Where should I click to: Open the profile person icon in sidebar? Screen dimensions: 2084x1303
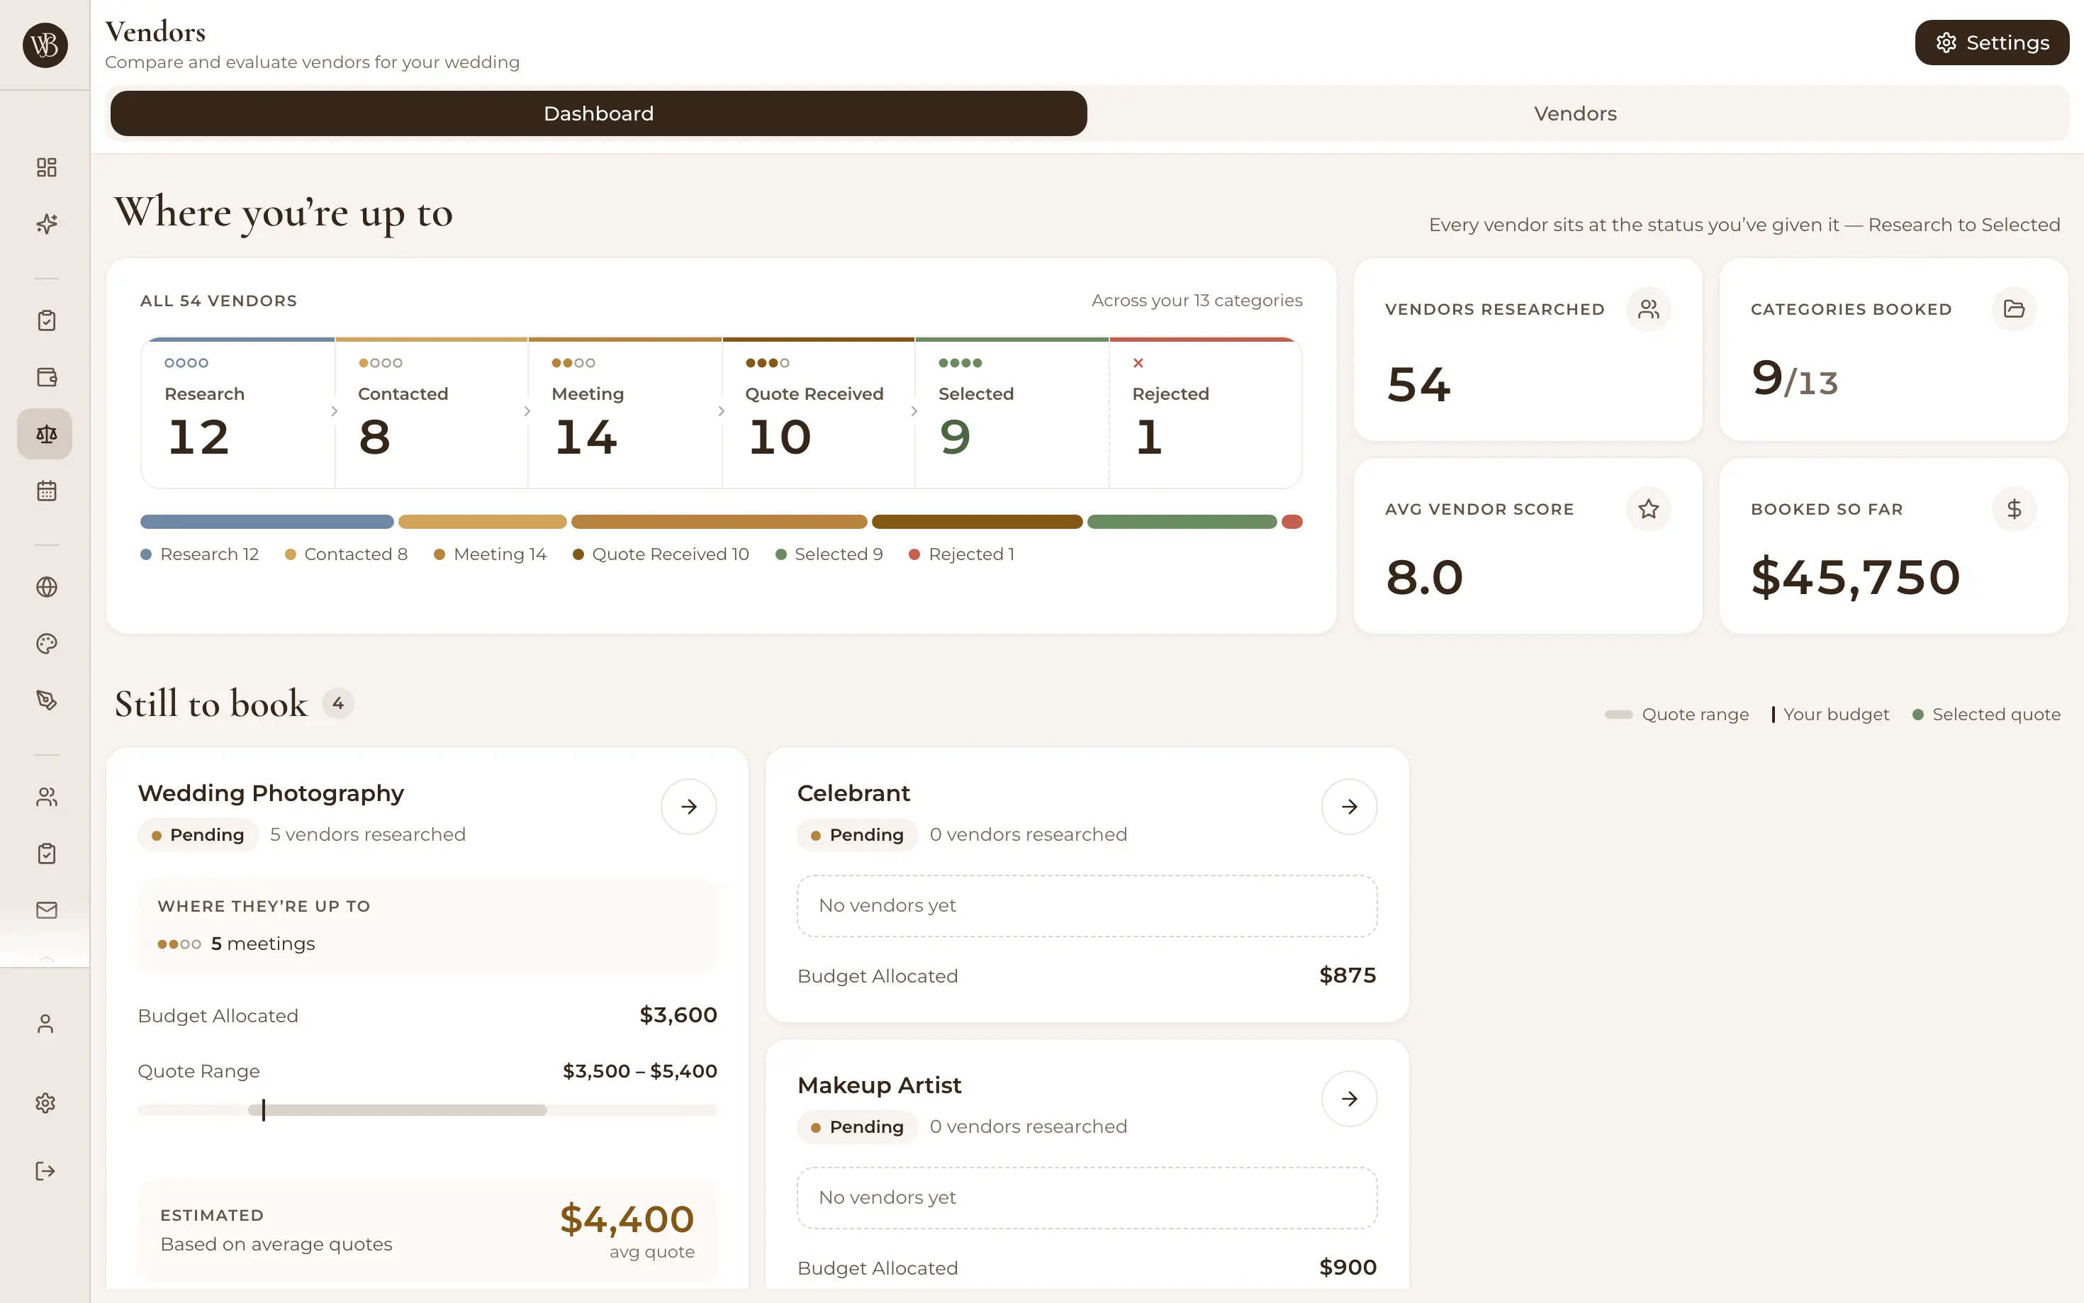[45, 1024]
